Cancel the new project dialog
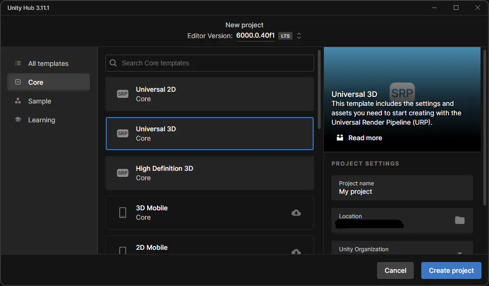The width and height of the screenshot is (489, 286). point(395,270)
